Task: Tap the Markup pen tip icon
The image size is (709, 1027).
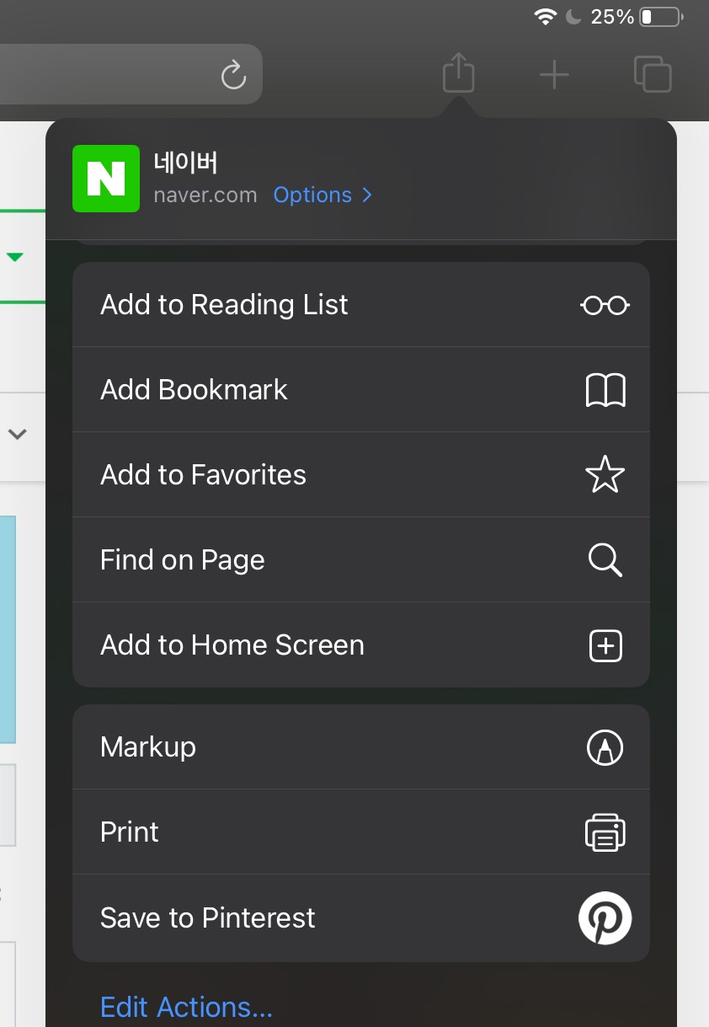Action: (605, 747)
